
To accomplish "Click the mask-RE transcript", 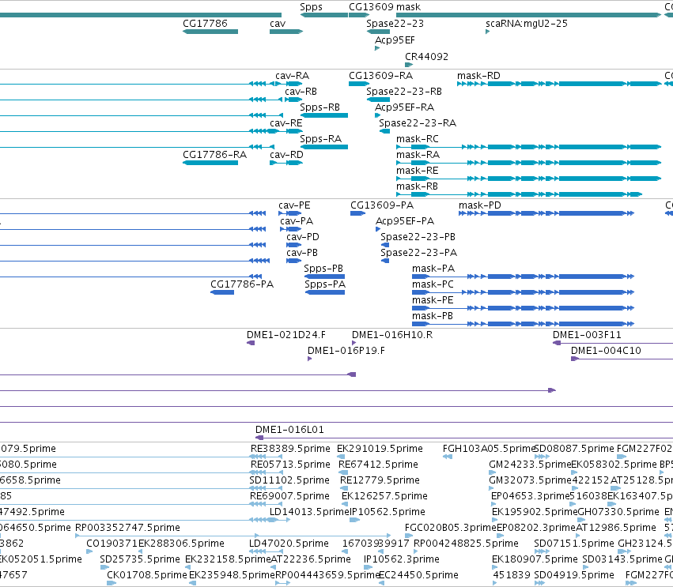I will [x=528, y=179].
